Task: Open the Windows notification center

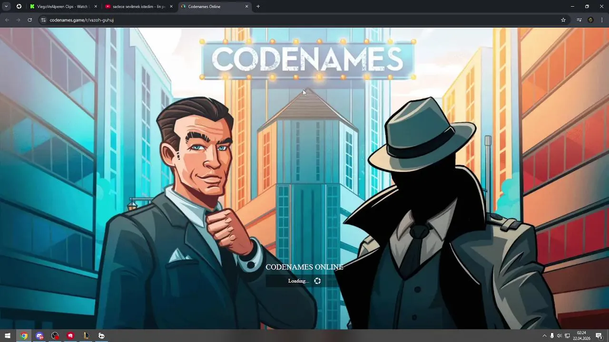Action: (599, 336)
